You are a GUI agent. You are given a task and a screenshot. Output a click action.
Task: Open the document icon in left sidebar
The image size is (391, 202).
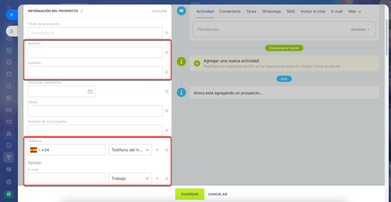[9, 86]
